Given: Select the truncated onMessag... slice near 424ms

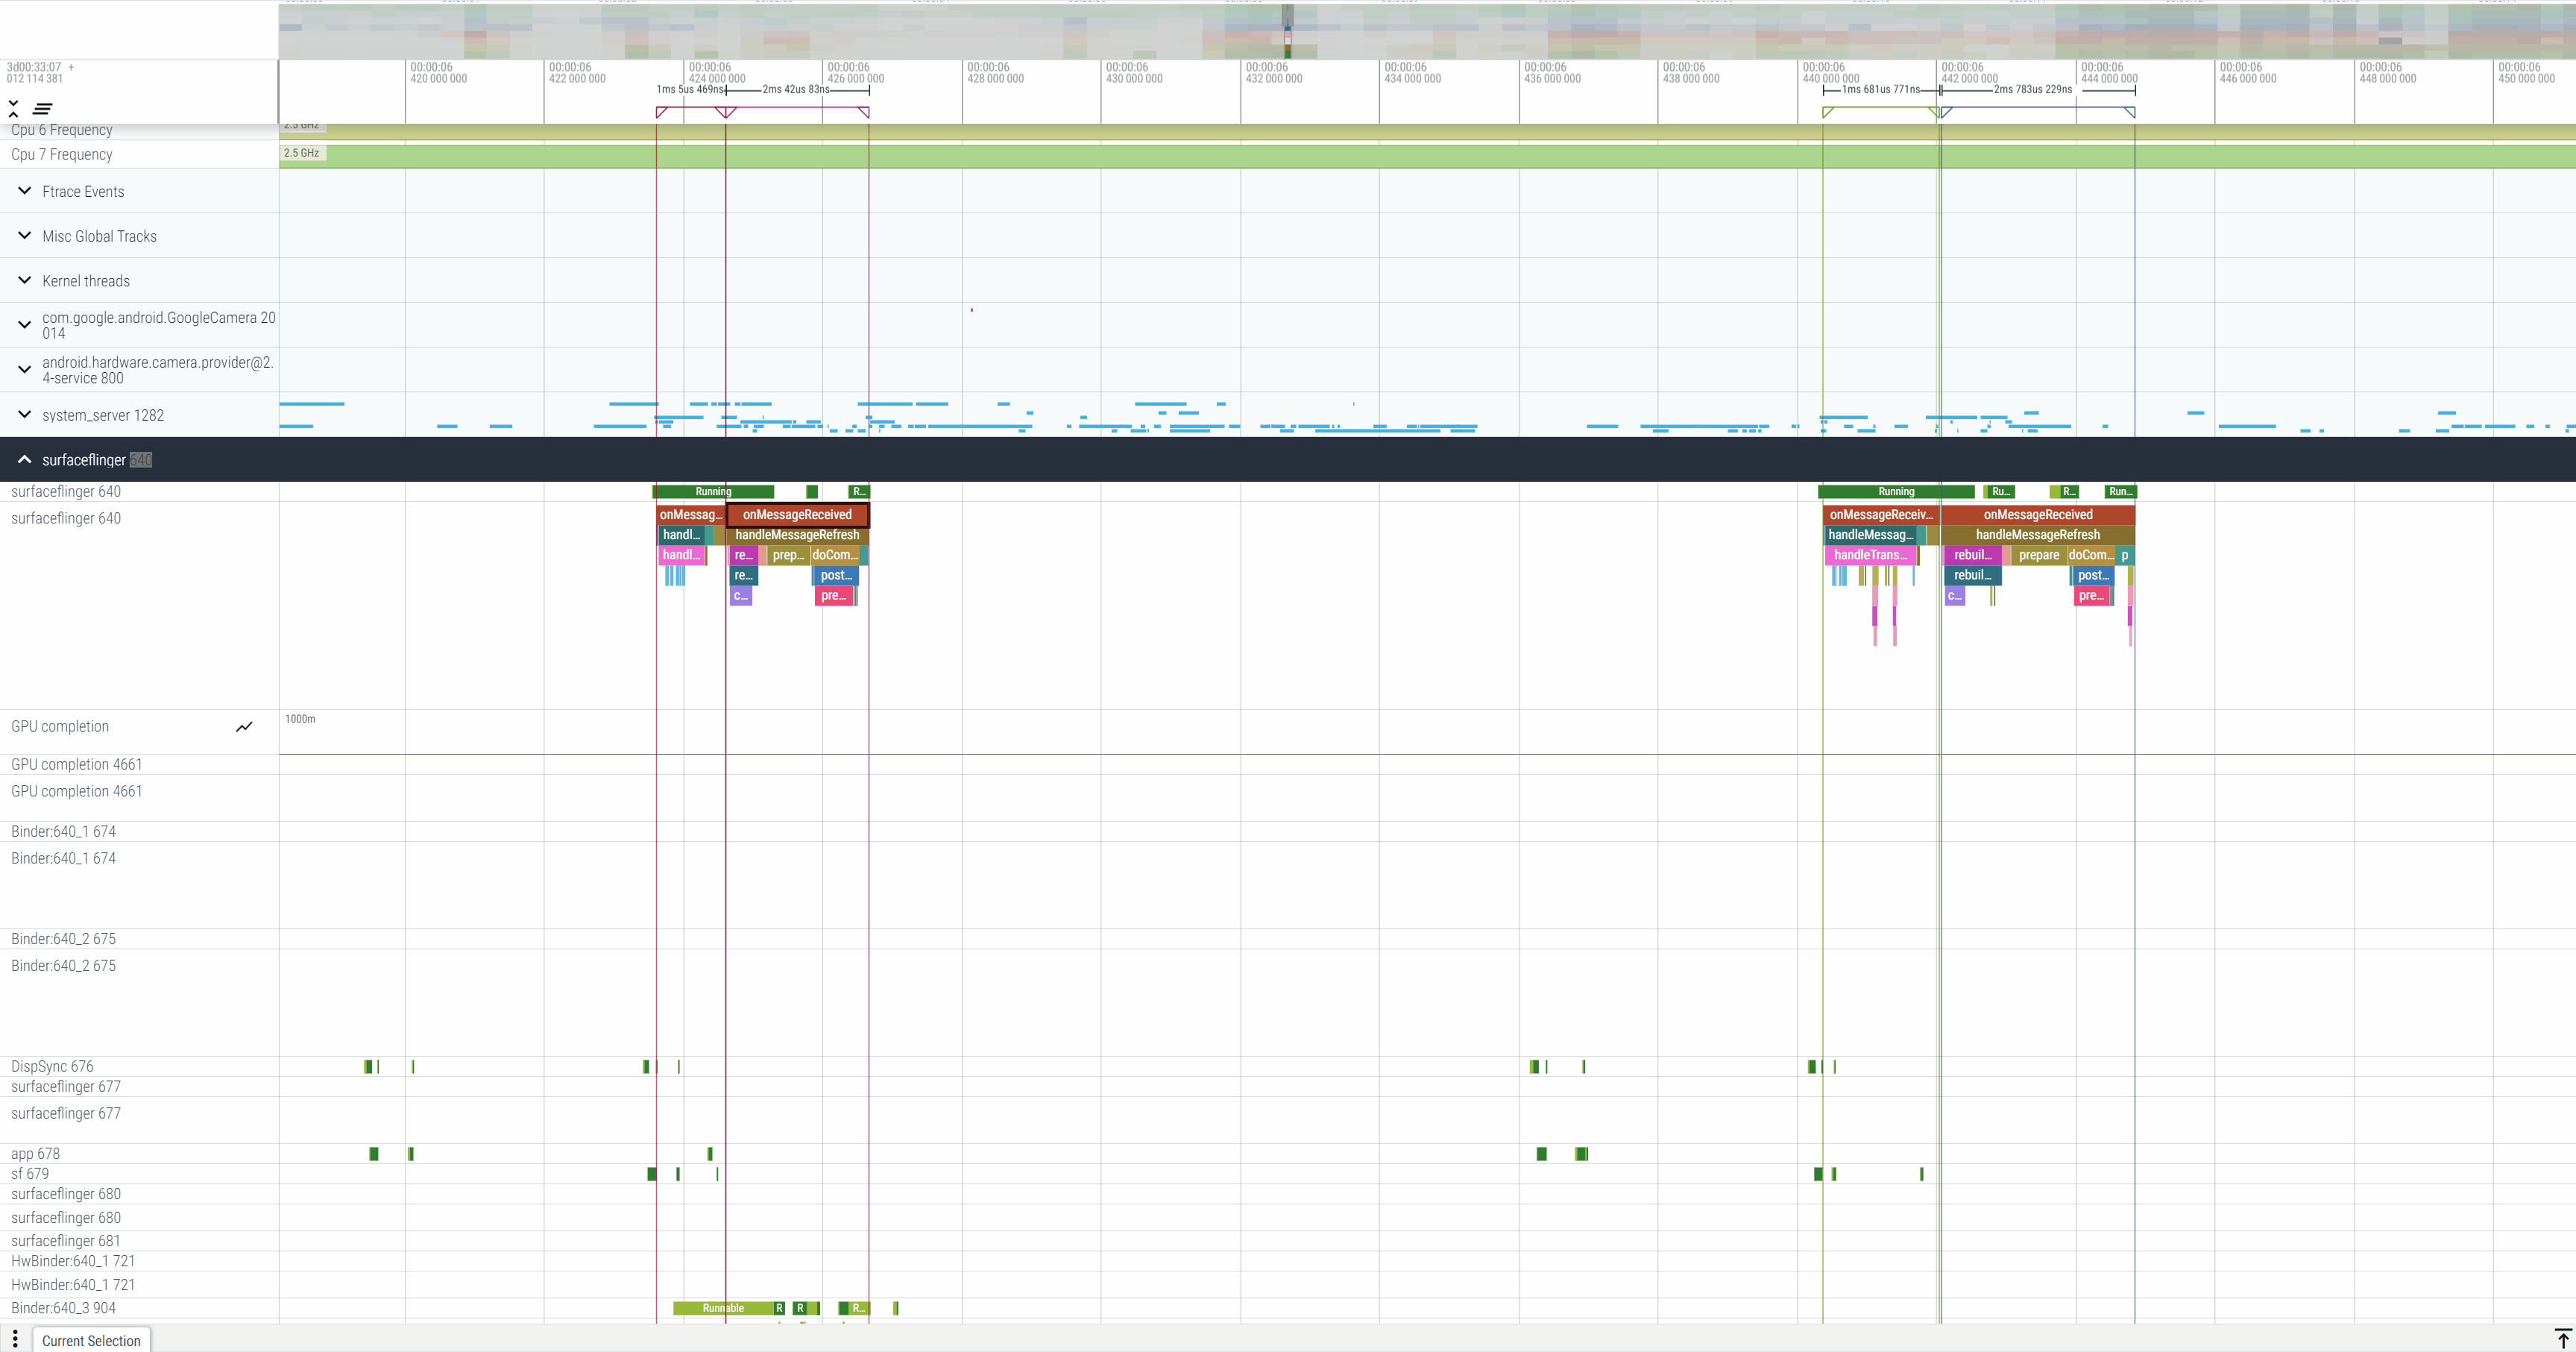Looking at the screenshot, I should pos(690,515).
